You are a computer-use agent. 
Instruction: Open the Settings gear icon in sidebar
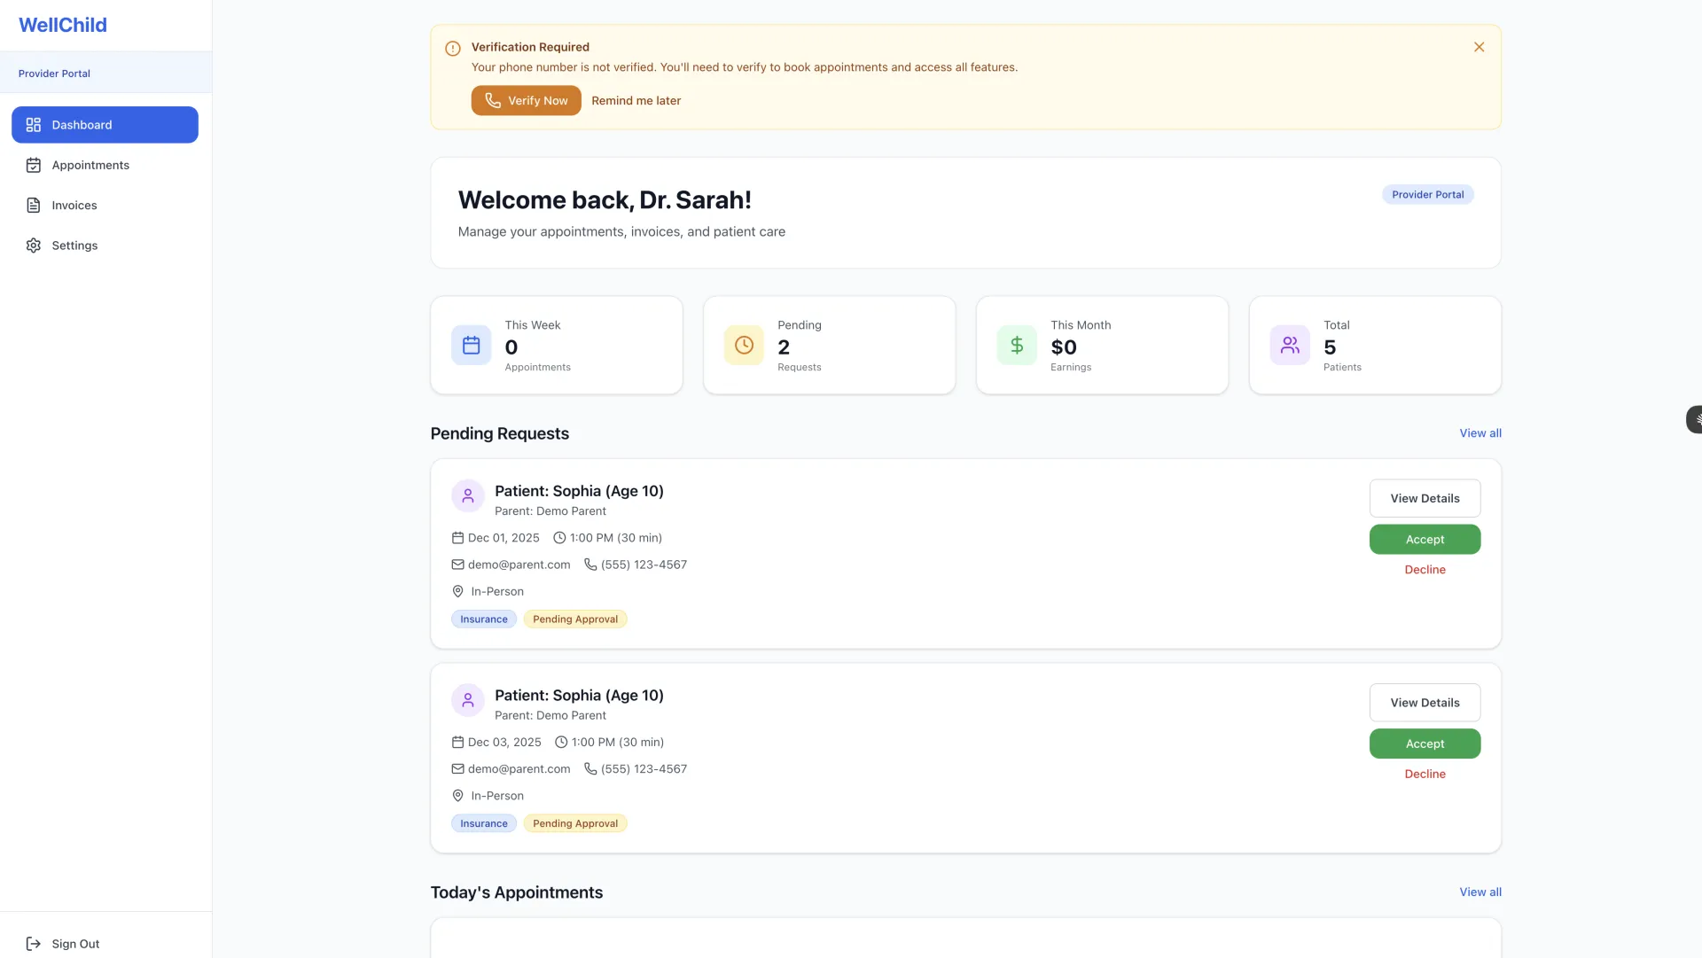coord(33,245)
